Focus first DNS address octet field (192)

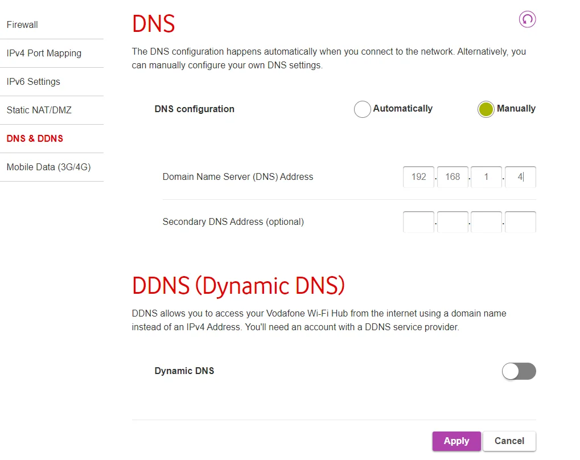[x=418, y=177]
